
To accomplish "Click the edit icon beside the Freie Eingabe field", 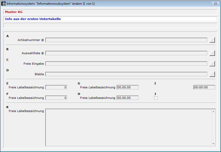I will 212,64.
